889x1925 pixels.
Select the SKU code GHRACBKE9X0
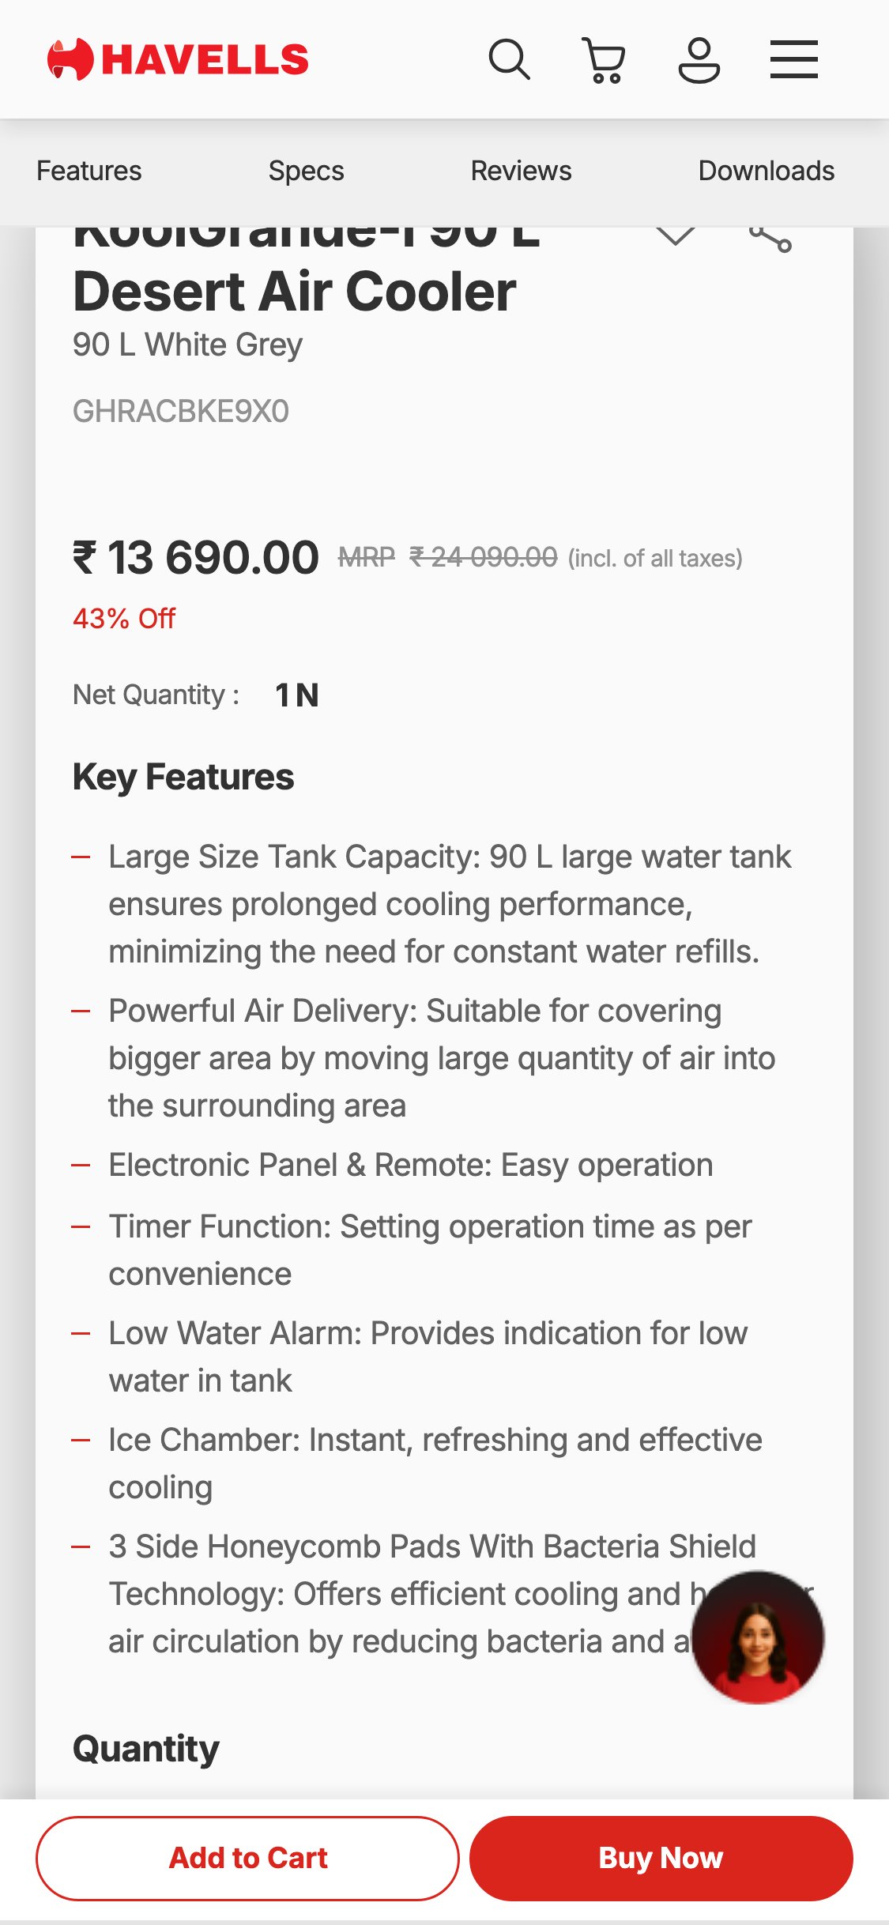[x=182, y=410]
